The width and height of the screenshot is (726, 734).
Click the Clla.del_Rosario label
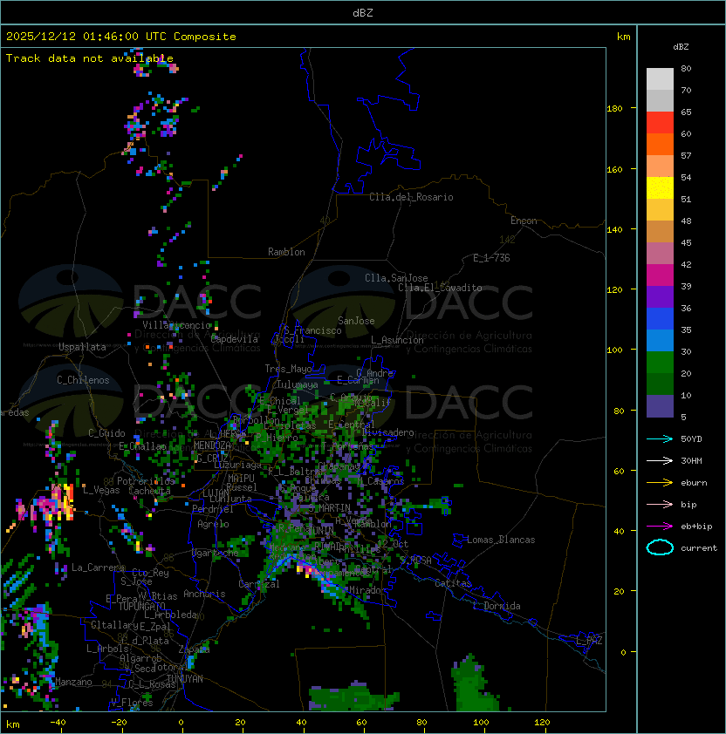(411, 197)
